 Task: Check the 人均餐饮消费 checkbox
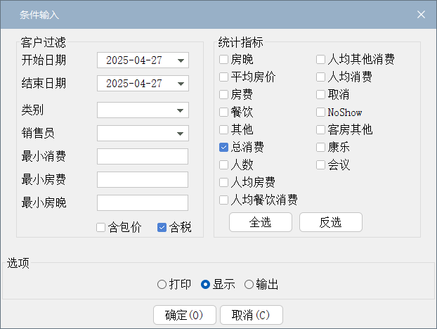coord(224,200)
